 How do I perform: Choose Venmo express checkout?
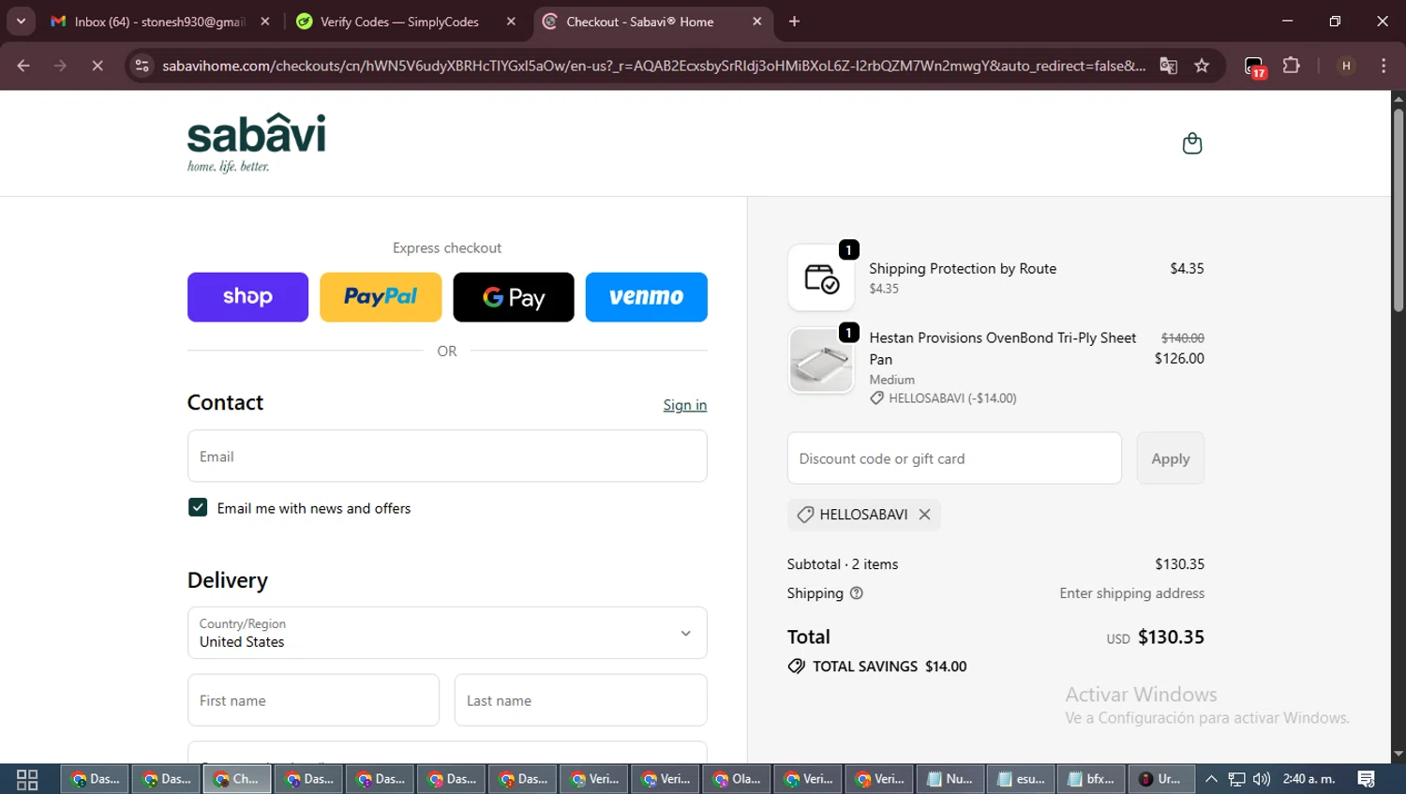[x=647, y=297]
